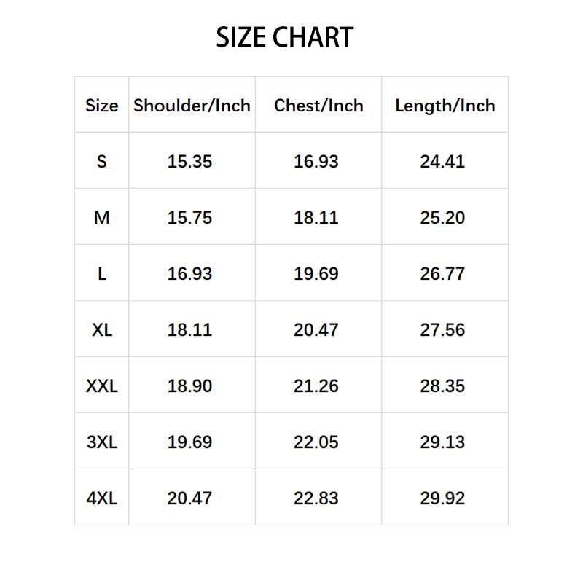Click the 3XL size row label
Screen dimensions: 583x583
point(102,442)
